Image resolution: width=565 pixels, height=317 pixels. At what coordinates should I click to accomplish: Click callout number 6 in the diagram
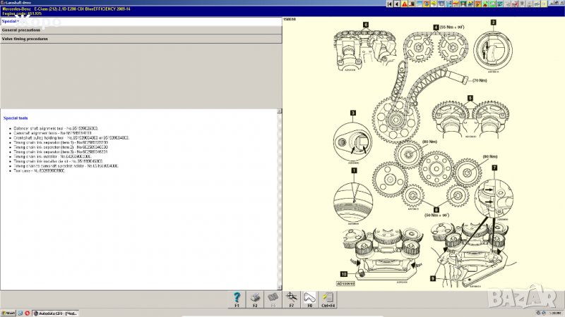click(x=366, y=25)
